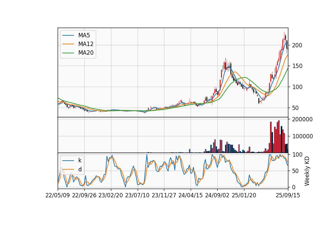Click the blue MA5 legend line sample
The width and height of the screenshot is (320, 230).
point(68,36)
